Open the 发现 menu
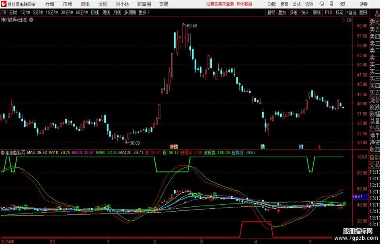 [x=103, y=4]
